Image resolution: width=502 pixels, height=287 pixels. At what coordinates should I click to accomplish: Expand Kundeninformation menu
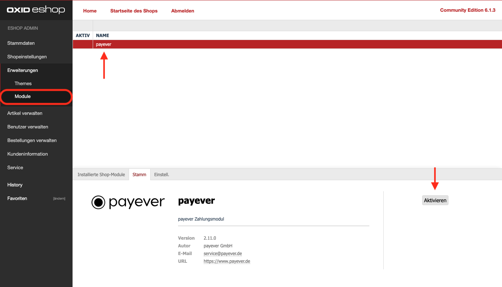27,154
